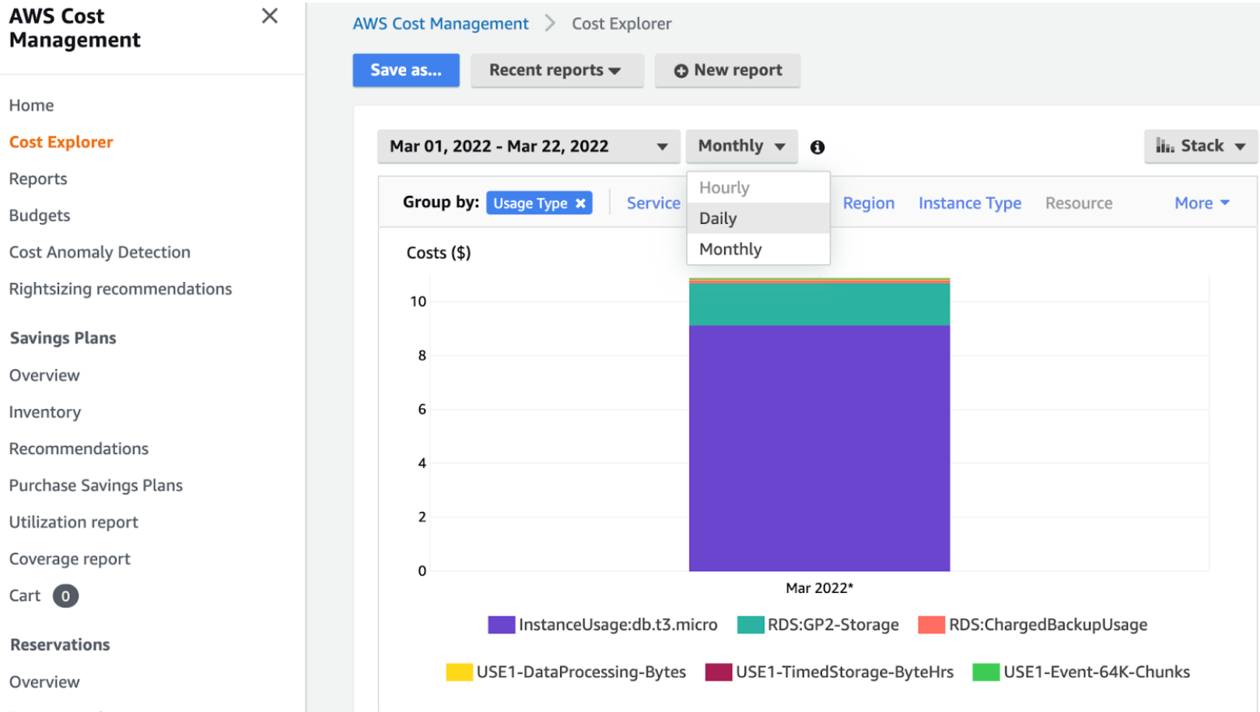
Task: Open Budgets in the sidebar
Action: point(40,215)
